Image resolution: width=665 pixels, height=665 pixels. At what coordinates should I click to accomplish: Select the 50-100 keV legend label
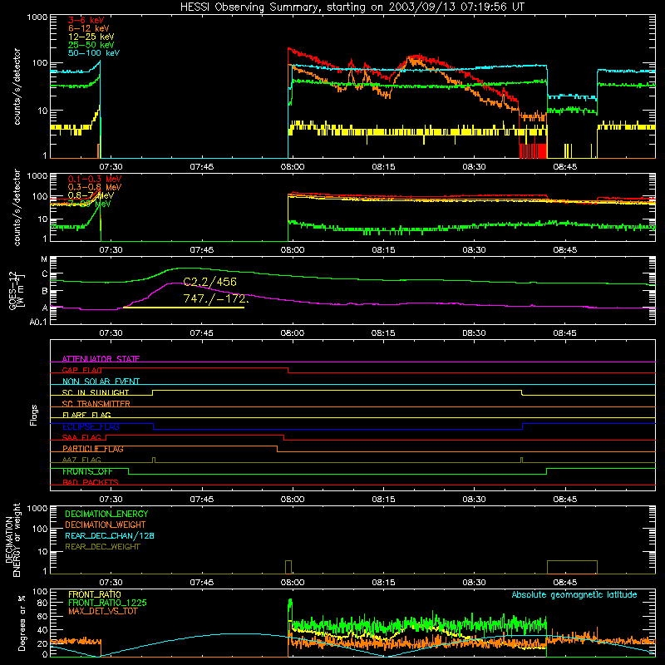point(94,53)
